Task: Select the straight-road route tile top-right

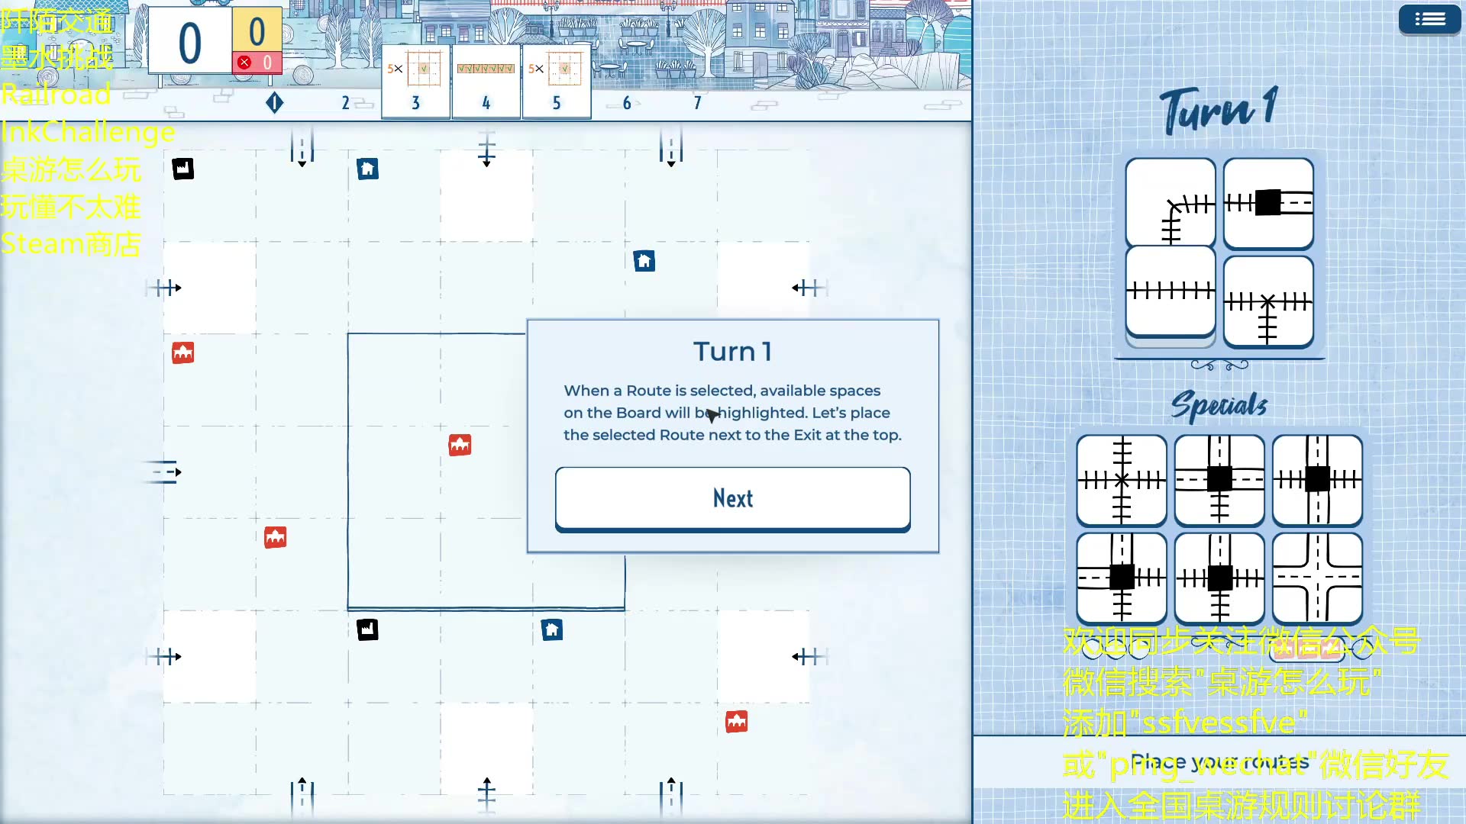Action: tap(1267, 201)
